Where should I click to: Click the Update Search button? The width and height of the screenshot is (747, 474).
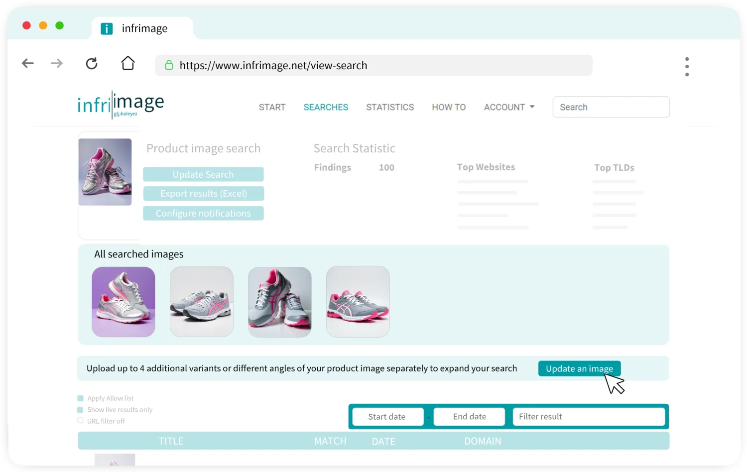pos(203,174)
